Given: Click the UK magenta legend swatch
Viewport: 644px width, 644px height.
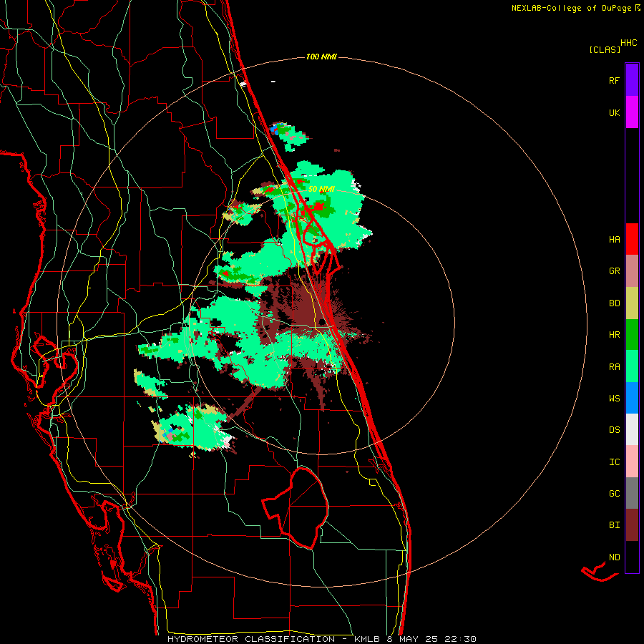Looking at the screenshot, I should [632, 112].
